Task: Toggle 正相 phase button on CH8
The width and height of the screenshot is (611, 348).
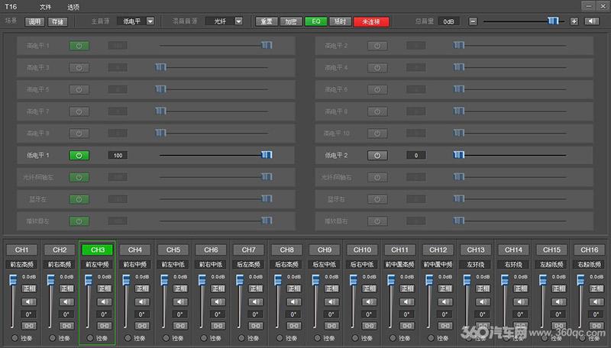Action: click(294, 288)
